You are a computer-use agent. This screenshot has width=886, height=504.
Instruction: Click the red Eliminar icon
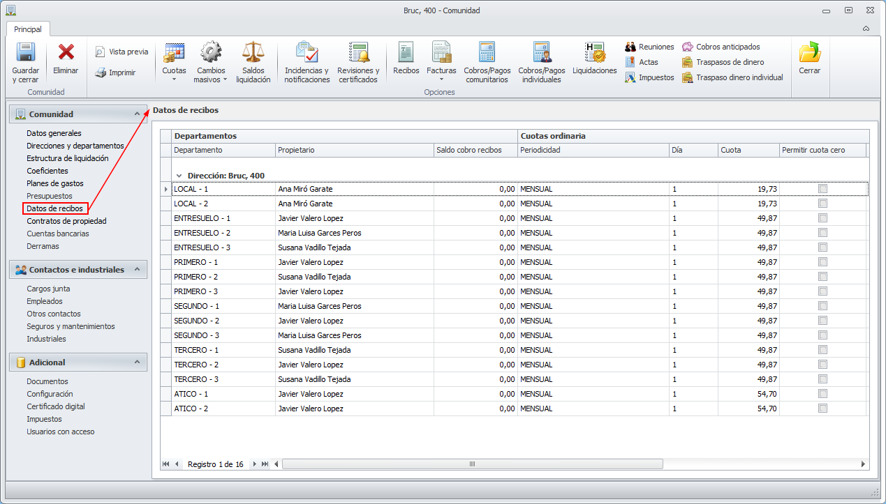66,53
